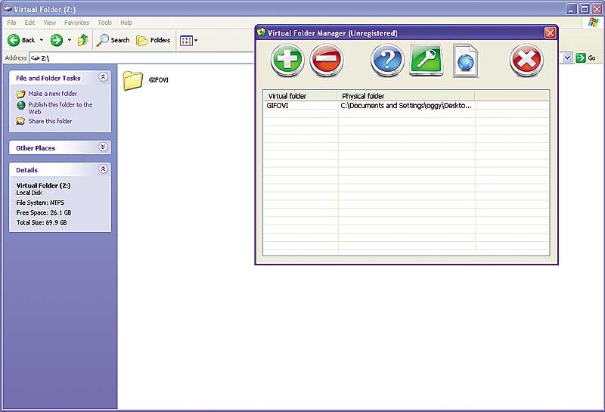Click the Forward arrow in Explorer toolbar

(57, 40)
